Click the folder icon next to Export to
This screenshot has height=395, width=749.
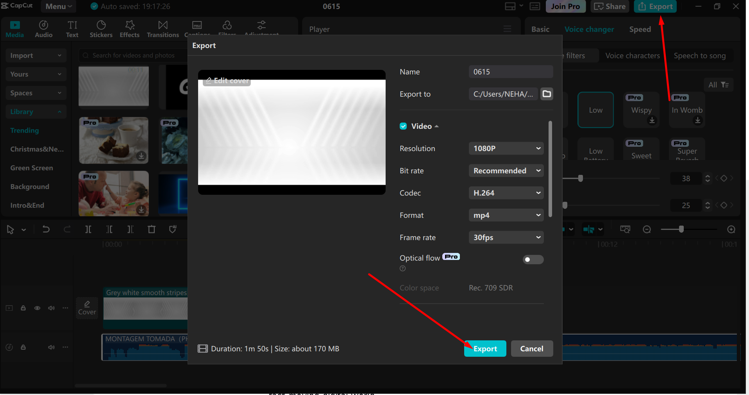pos(547,94)
